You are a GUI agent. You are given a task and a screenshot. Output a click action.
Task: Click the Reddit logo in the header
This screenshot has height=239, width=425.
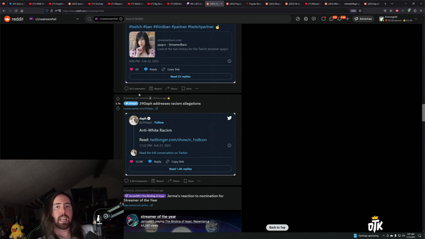coord(13,19)
